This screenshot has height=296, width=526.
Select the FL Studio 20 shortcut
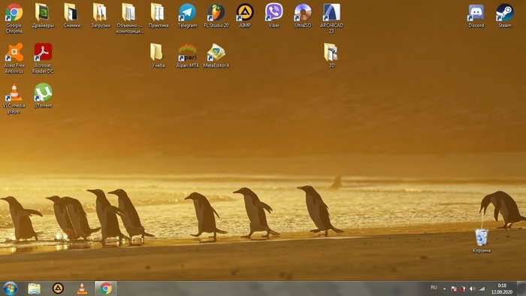click(216, 16)
